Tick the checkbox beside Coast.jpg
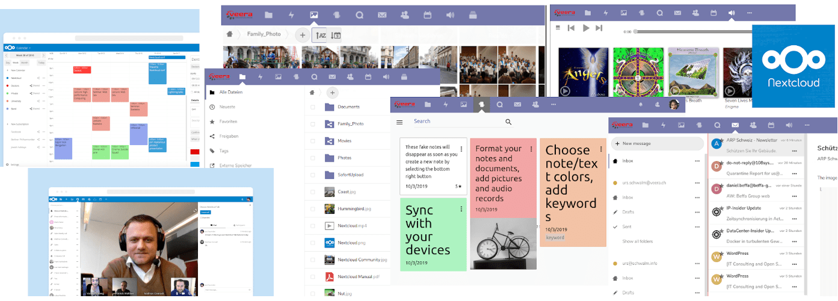838x301 pixels. click(x=312, y=191)
